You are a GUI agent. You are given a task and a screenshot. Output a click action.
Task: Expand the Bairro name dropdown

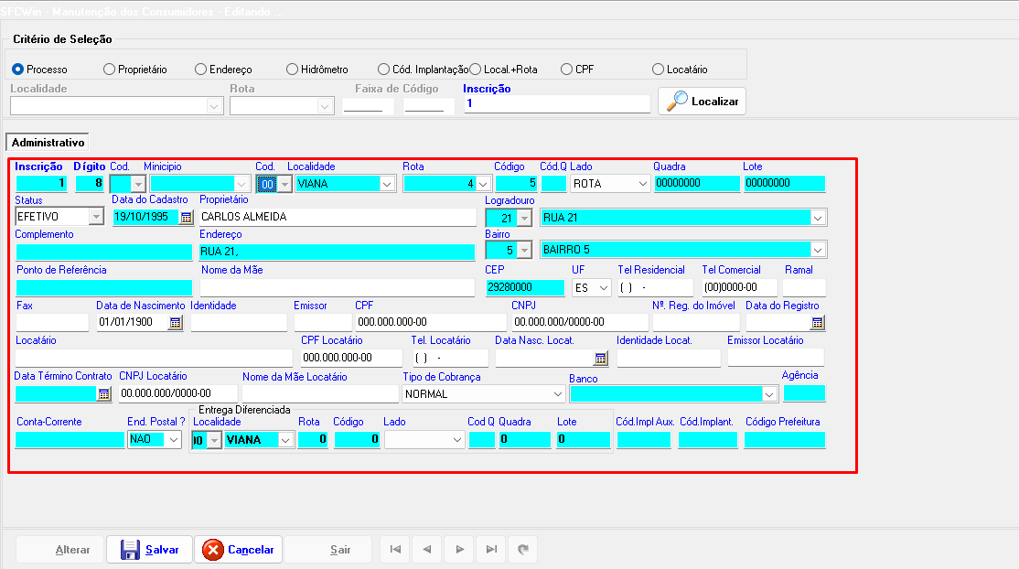818,249
